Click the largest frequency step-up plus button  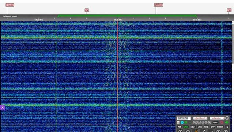click(209, 123)
